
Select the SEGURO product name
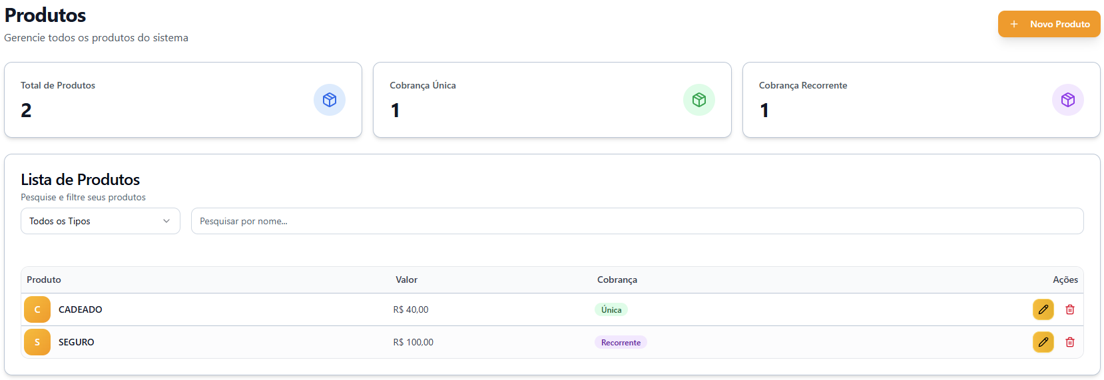[77, 342]
